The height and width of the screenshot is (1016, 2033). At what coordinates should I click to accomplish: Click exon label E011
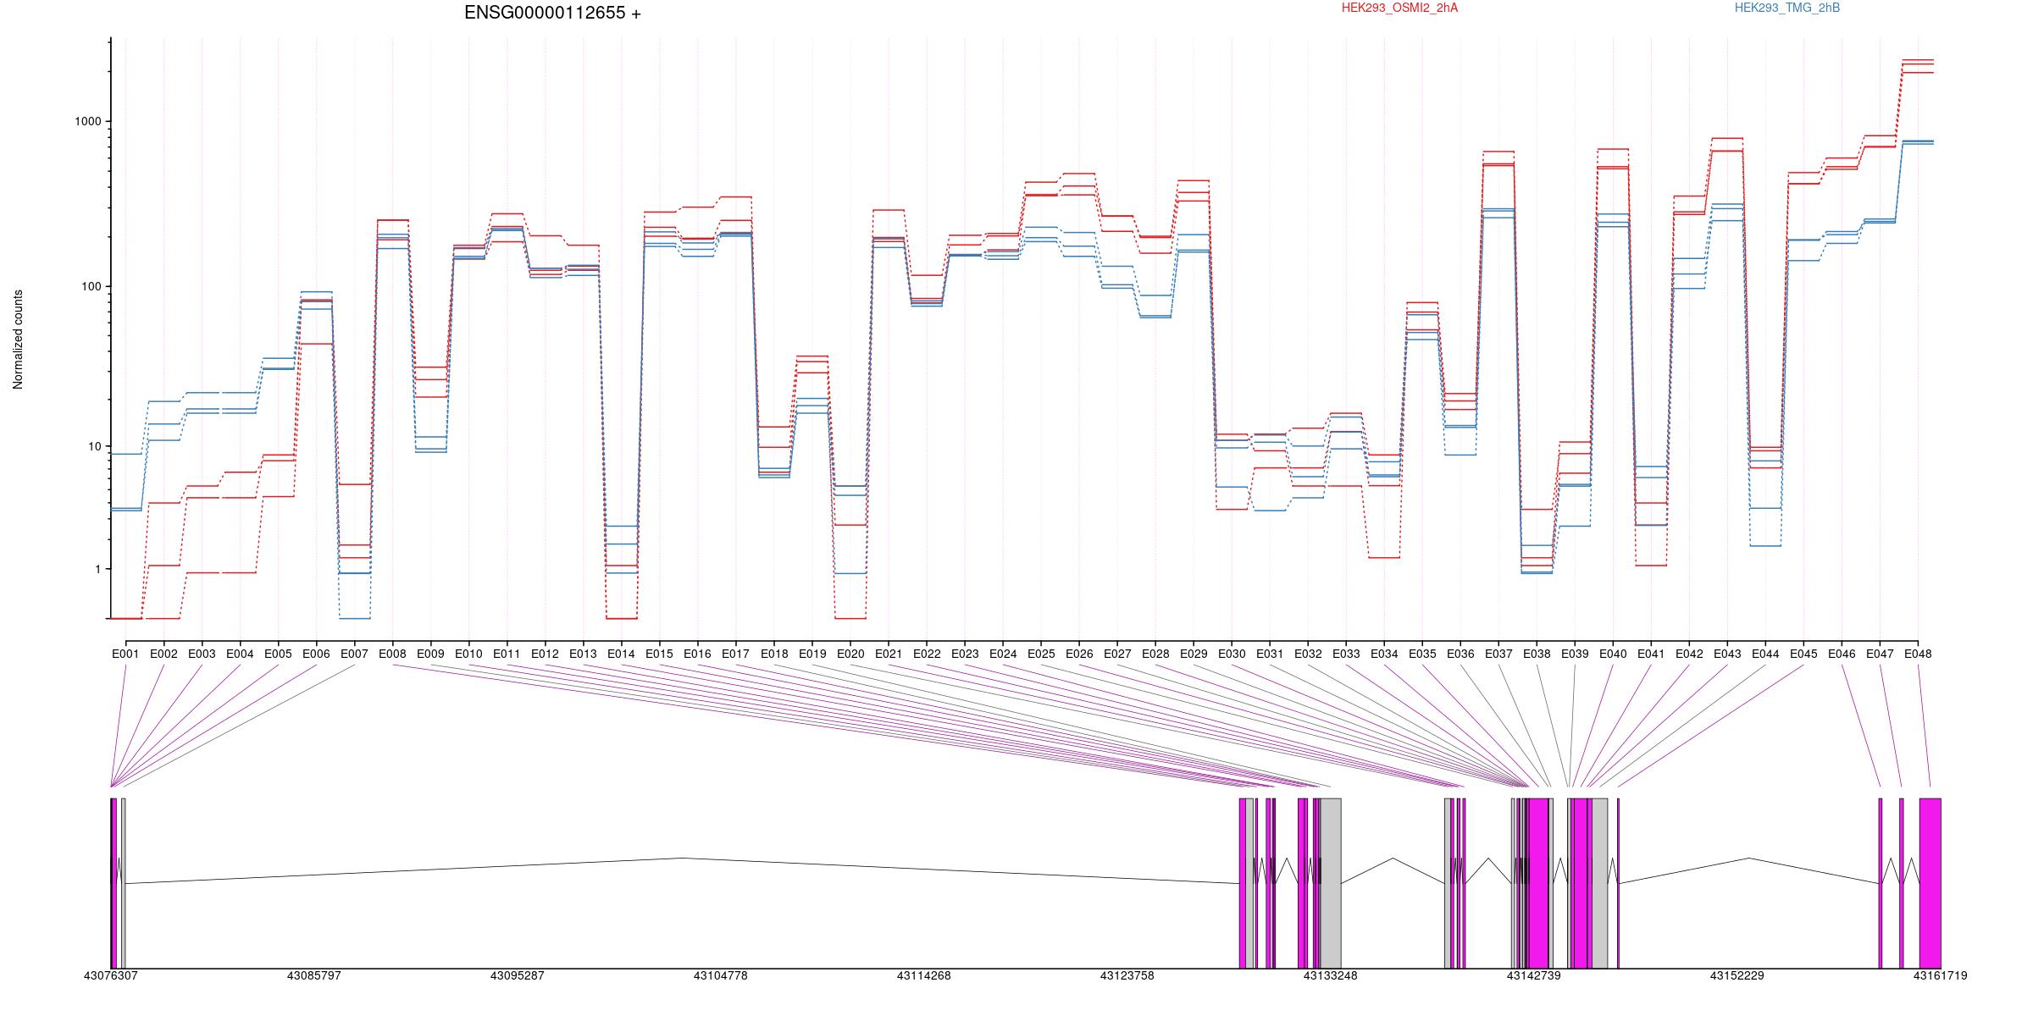(507, 654)
